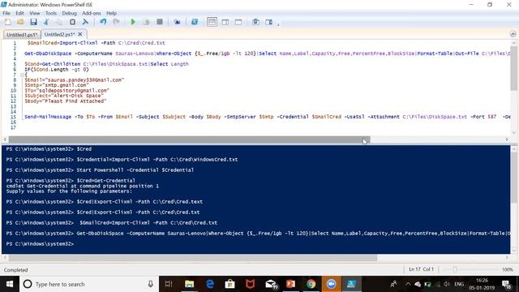Clear the console pane
This screenshot has width=519, height=292.
click(x=85, y=22)
